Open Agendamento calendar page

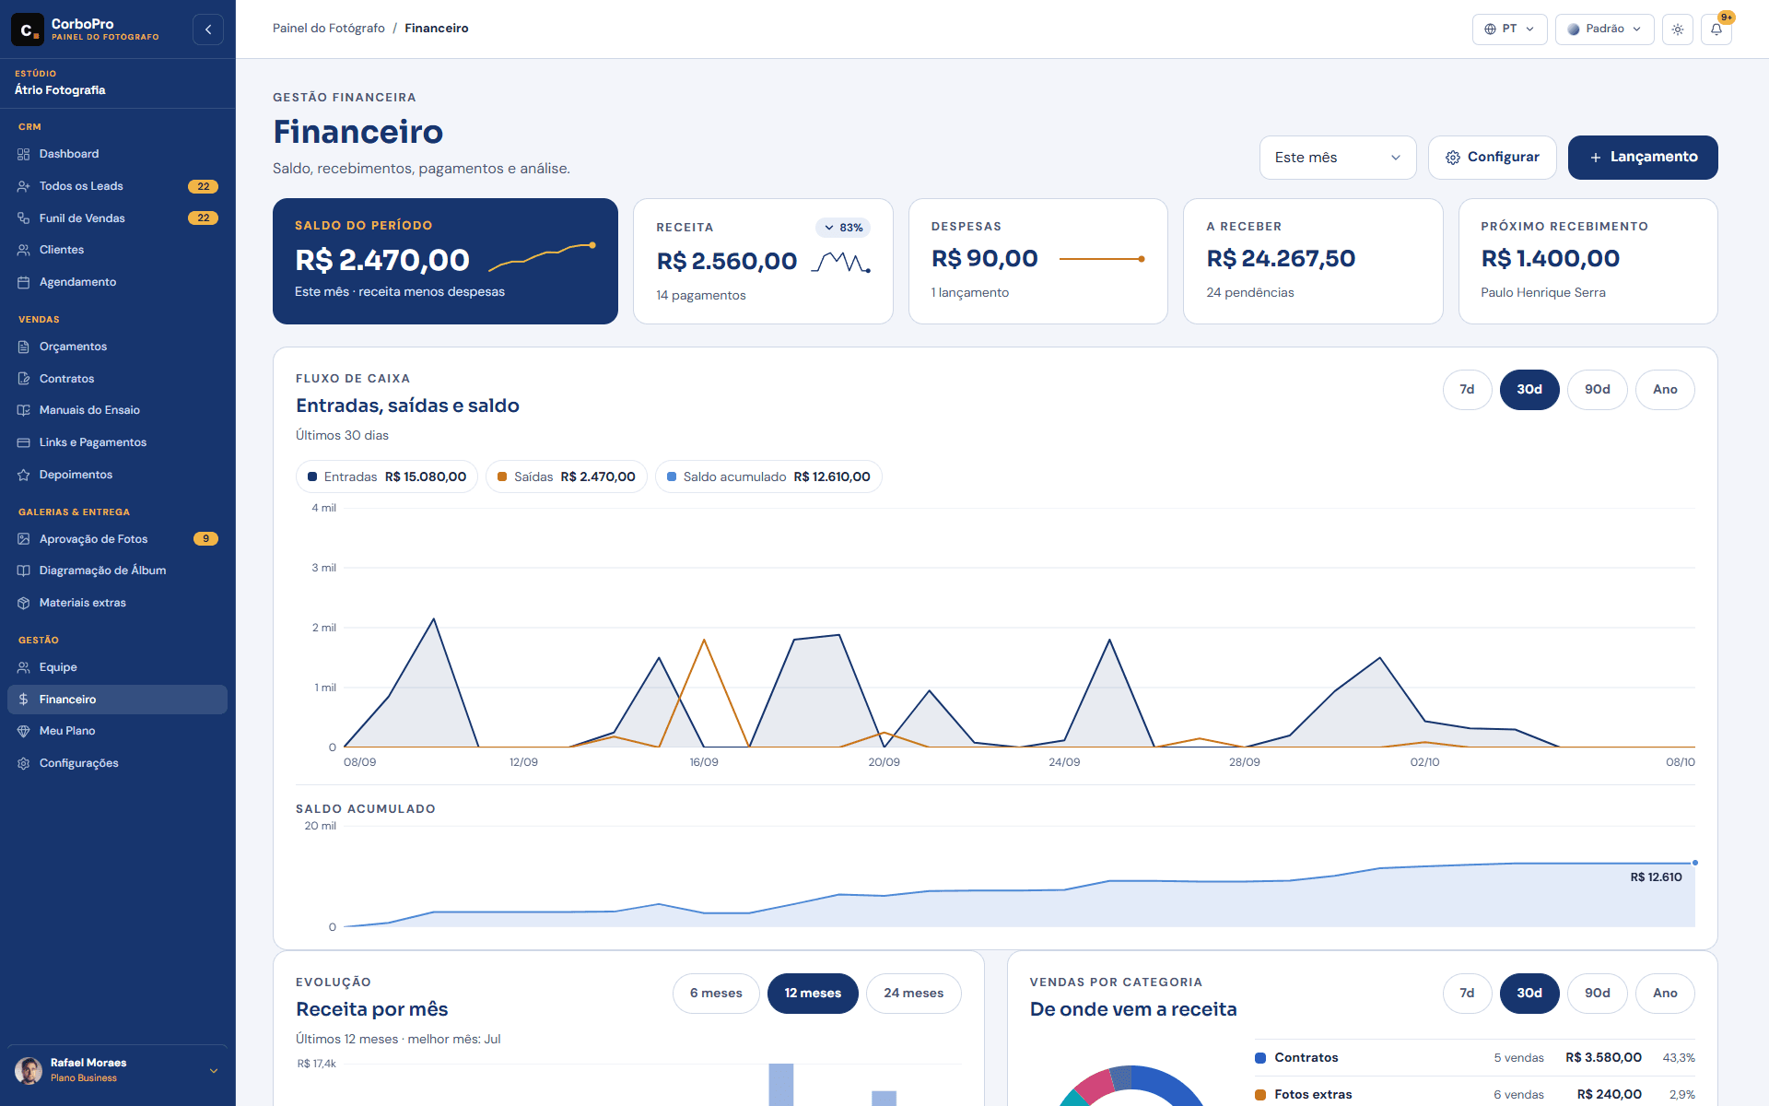(117, 282)
